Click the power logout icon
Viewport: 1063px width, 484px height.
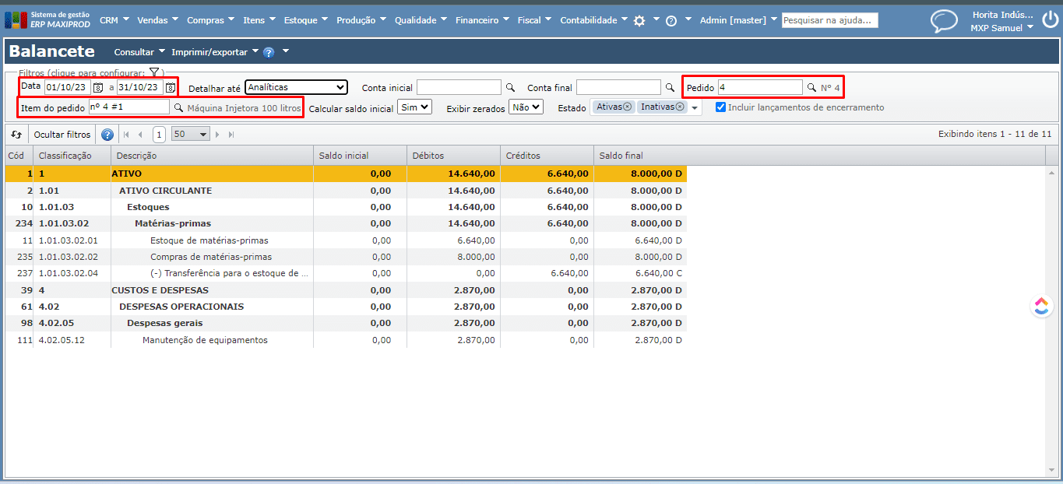1050,20
